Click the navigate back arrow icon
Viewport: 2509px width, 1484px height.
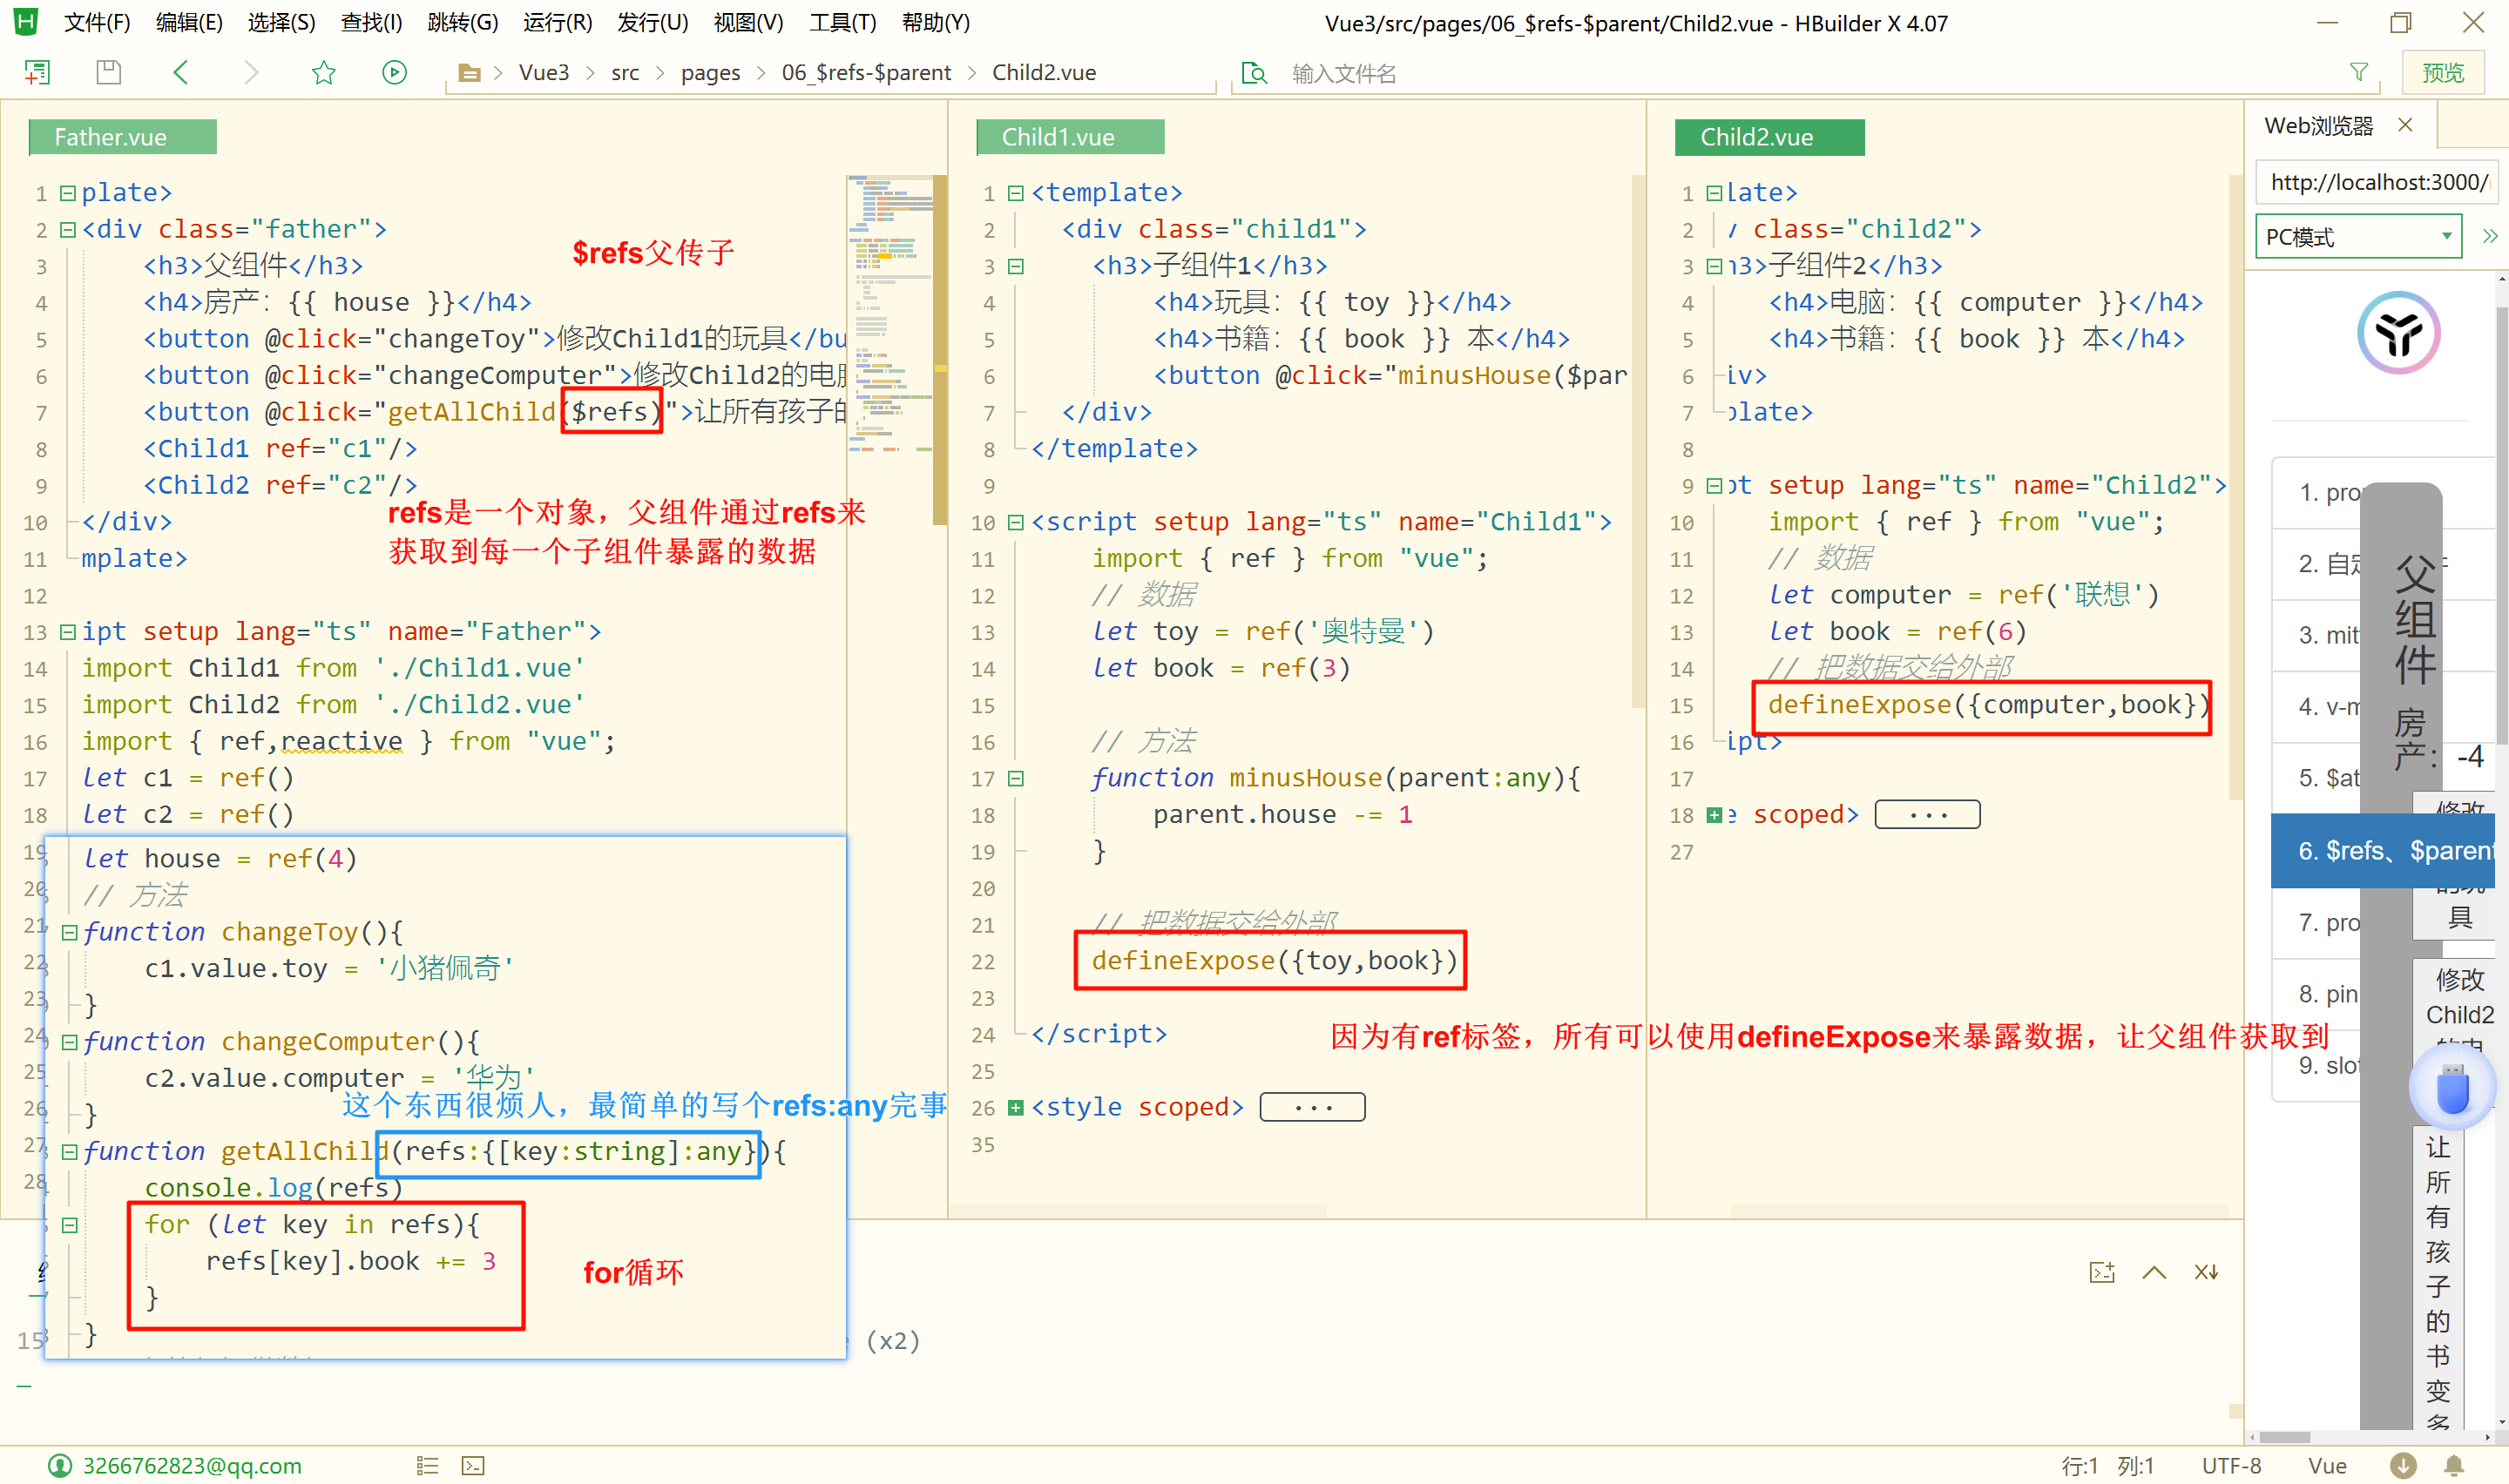[181, 72]
